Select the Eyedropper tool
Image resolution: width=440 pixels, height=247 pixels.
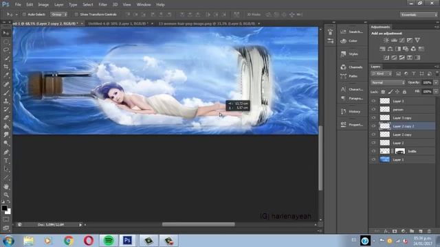[6, 75]
